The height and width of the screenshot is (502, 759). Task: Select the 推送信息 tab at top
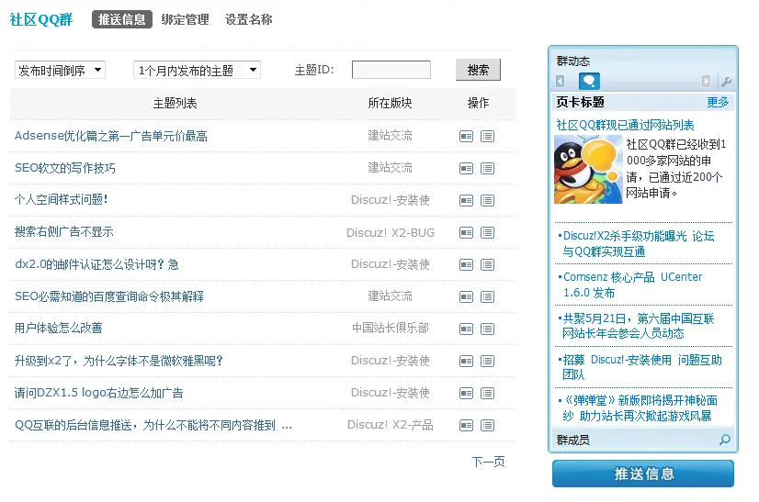click(x=121, y=19)
